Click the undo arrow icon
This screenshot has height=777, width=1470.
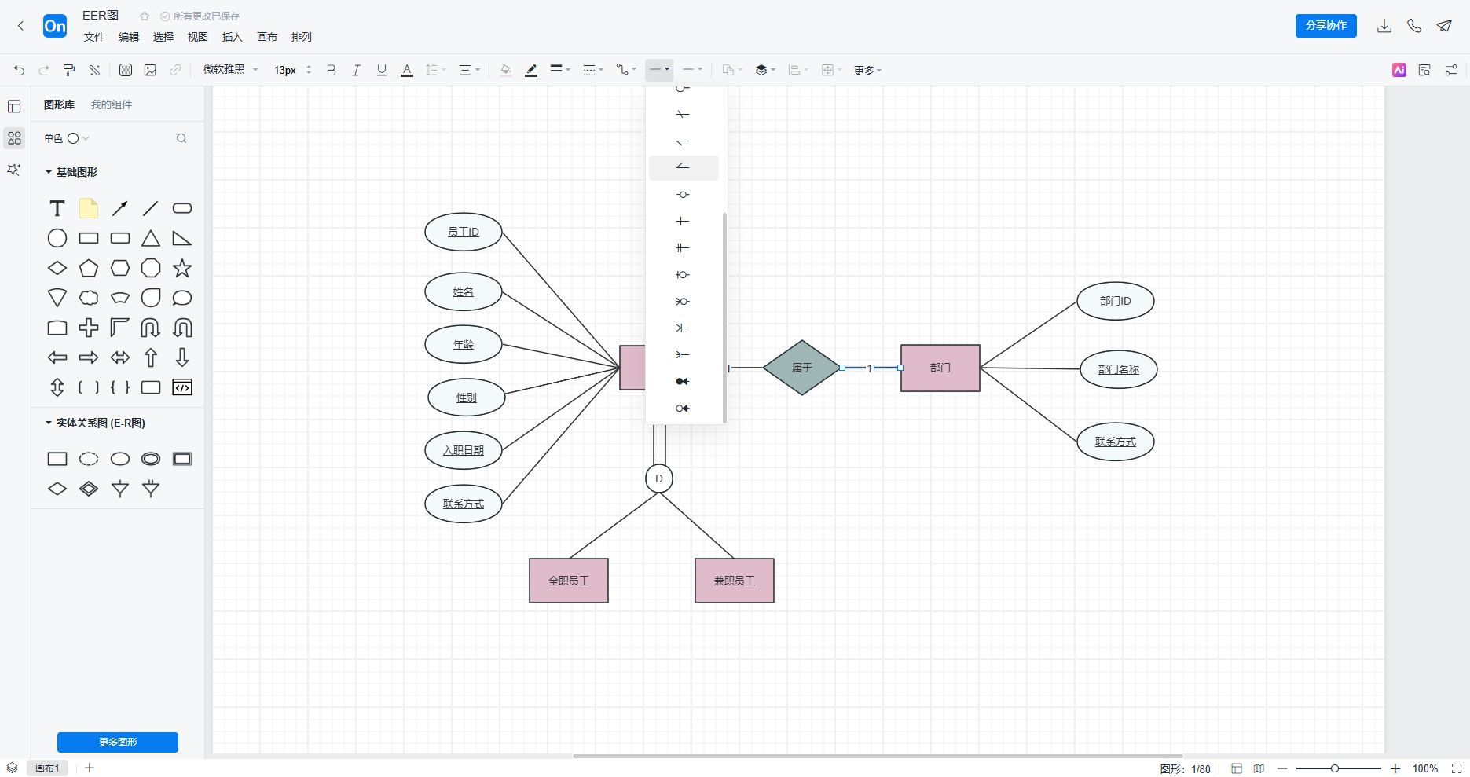point(19,71)
